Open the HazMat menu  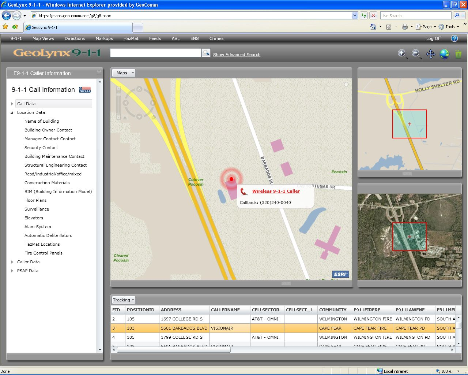click(x=131, y=38)
